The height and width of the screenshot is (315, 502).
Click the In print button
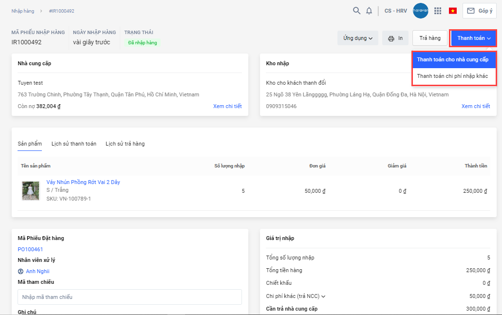(x=395, y=38)
